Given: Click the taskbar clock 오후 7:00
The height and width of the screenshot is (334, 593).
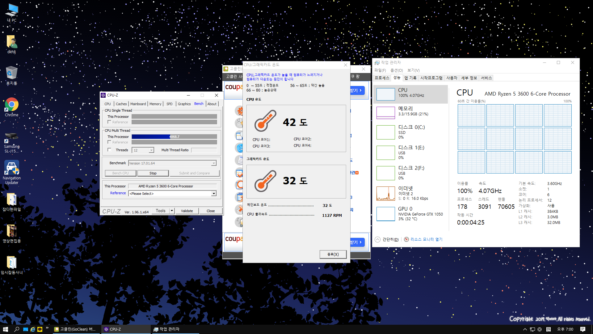Looking at the screenshot, I should tap(565, 329).
